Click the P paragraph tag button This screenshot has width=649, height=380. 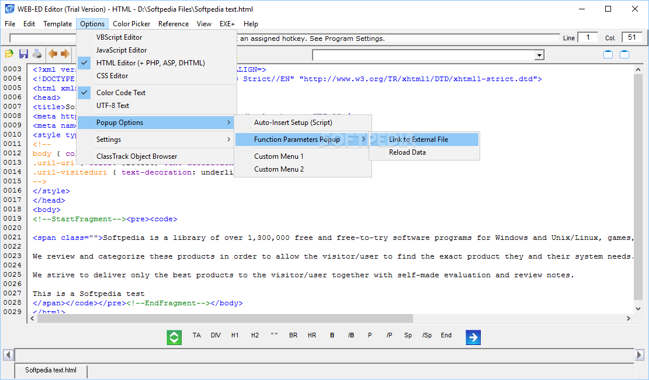pyautogui.click(x=370, y=335)
